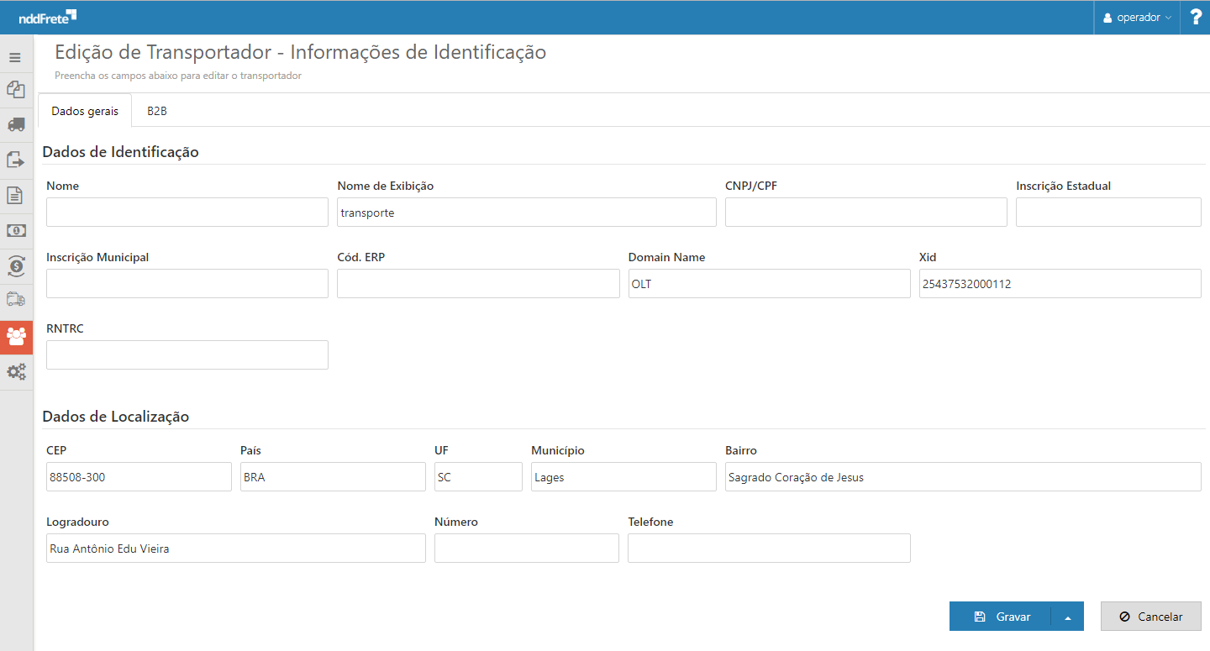Click the solid truck sidebar icon

(15, 124)
